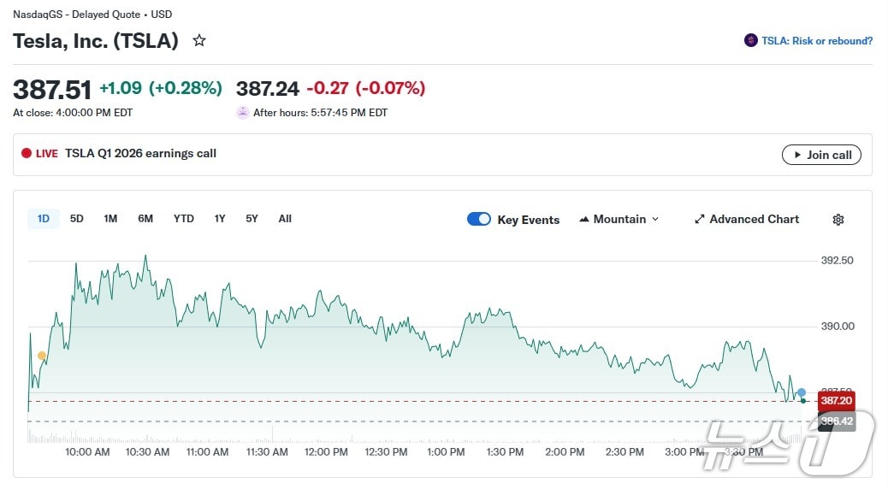The height and width of the screenshot is (489, 888).
Task: Open chart settings gear icon
Action: (x=838, y=220)
